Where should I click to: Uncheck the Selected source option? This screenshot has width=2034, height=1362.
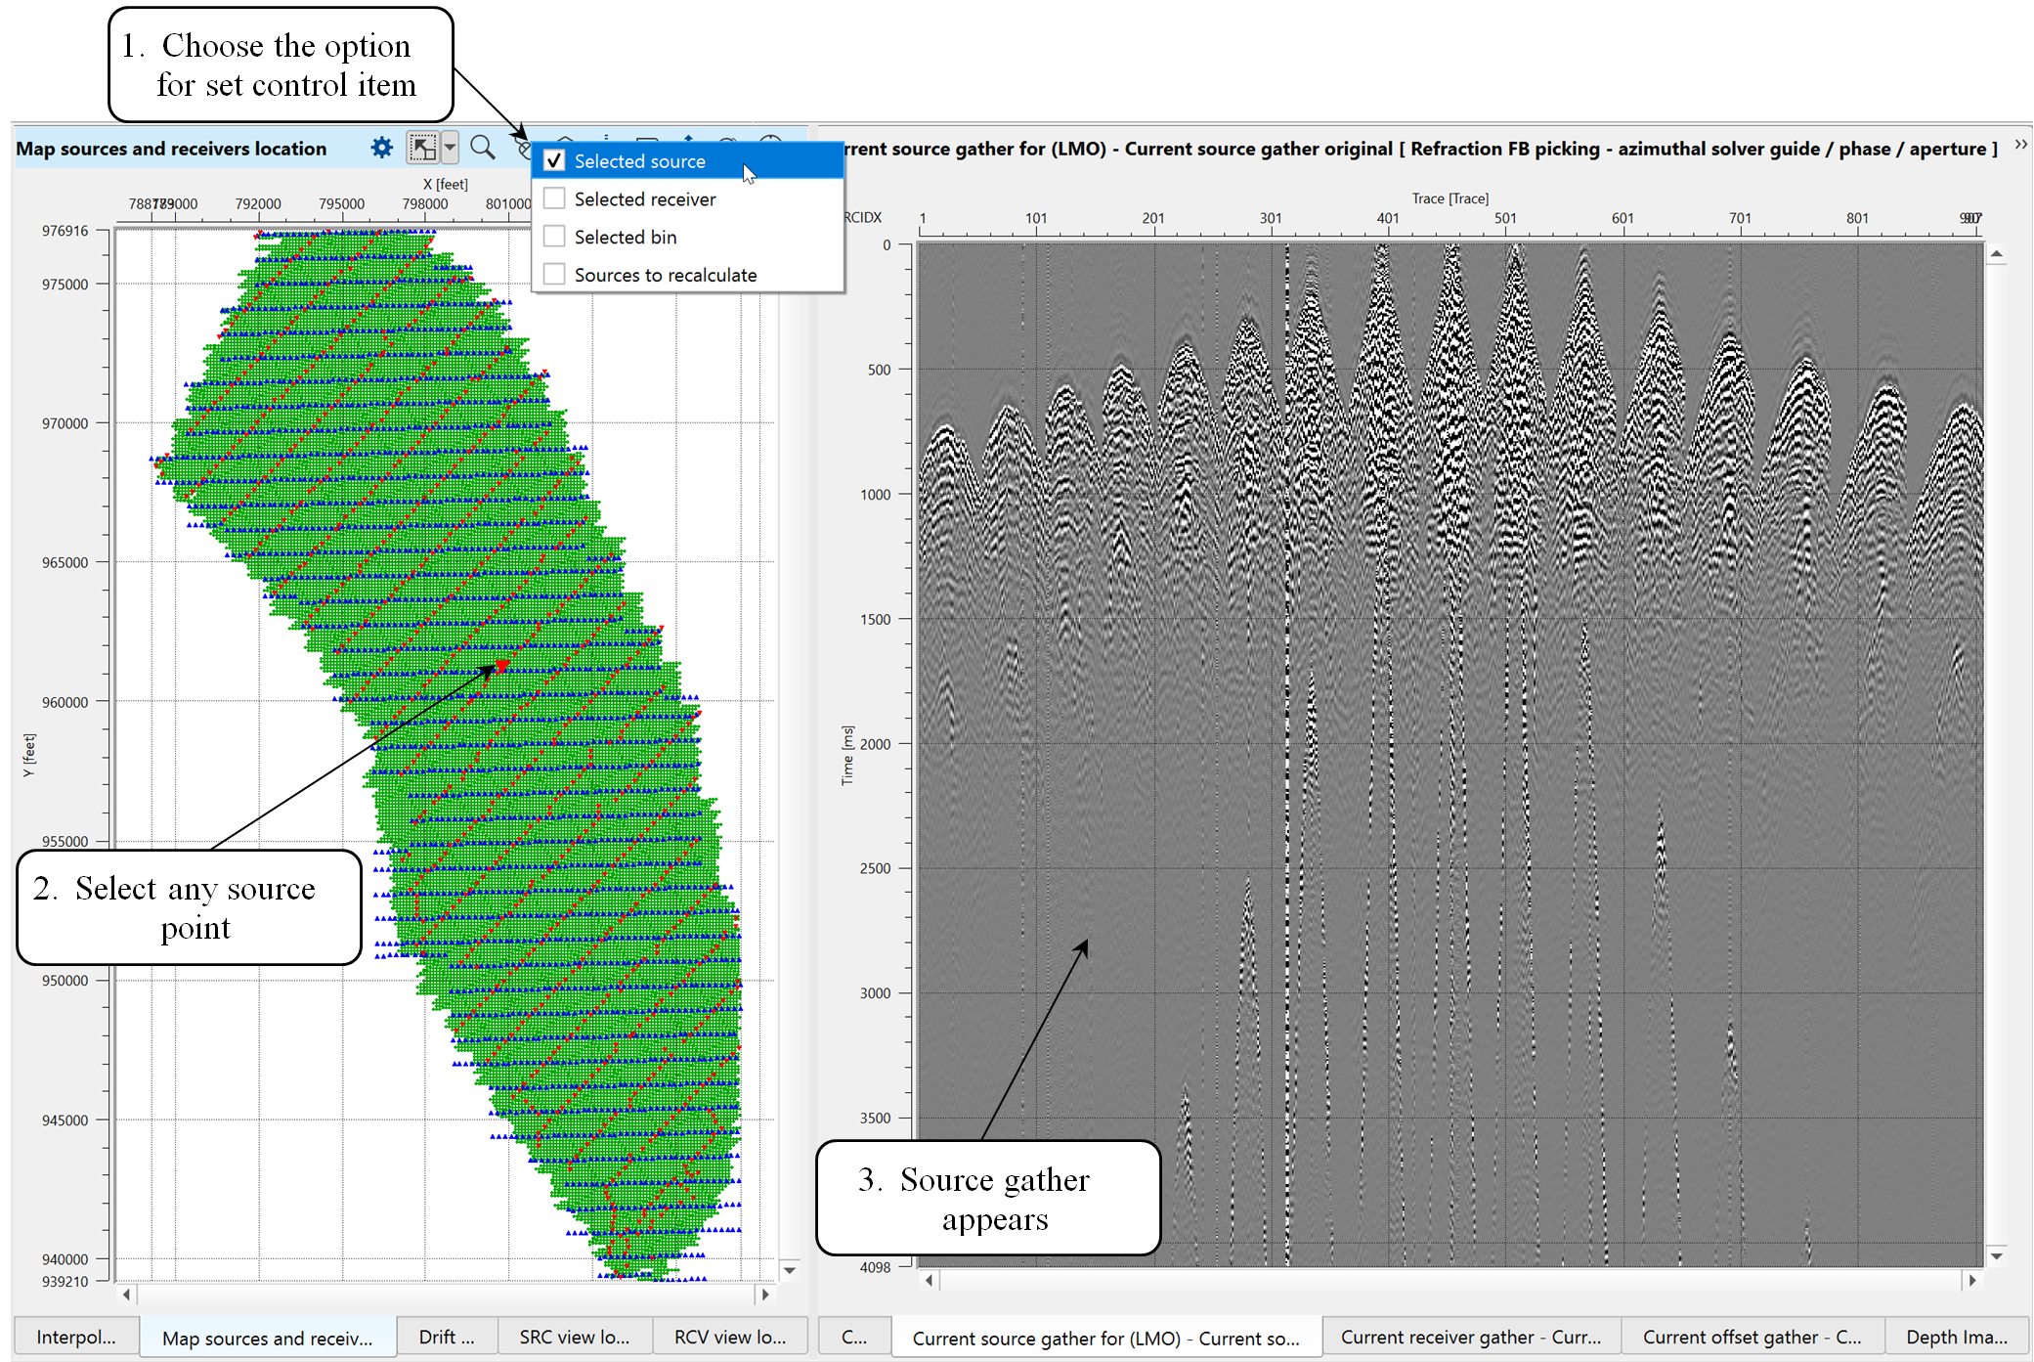click(x=554, y=160)
